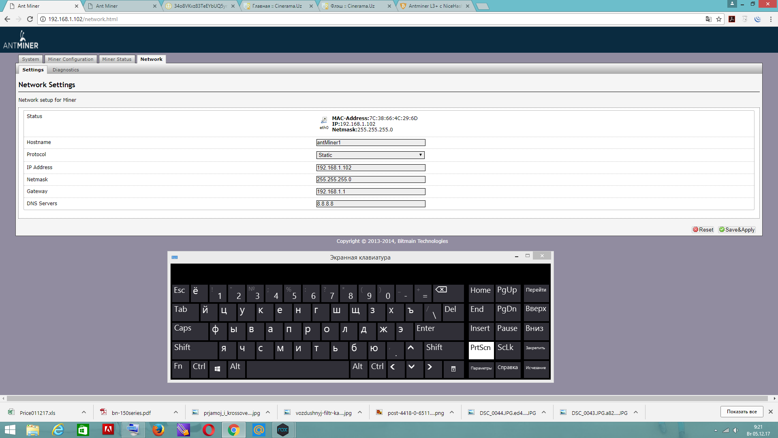
Task: Tap the left arrow key on keyboard
Action: tap(396, 369)
